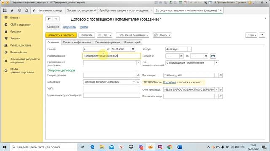Screen dimensions: 270x151
Task: Open Документы link
Action: point(69,27)
